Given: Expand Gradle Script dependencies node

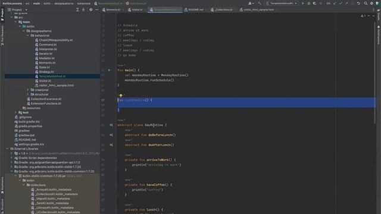Looking at the screenshot, I should pos(12,158).
